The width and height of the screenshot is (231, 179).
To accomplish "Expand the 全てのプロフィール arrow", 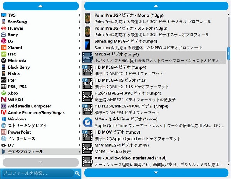I will (x=79, y=152).
